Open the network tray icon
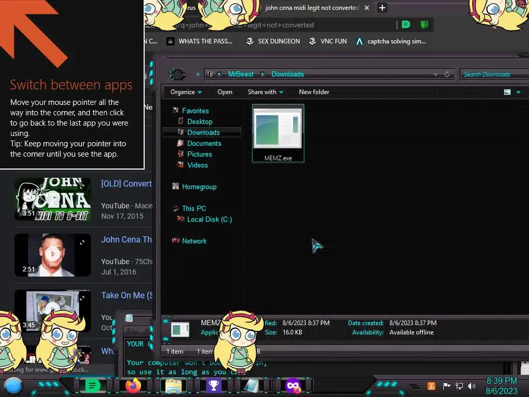 459,386
